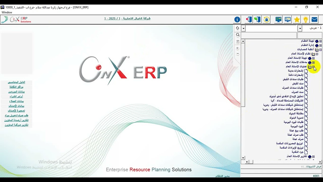323x182 pixels.
Task: Select مطابقة البنوك in the tree
Action: 296,113
